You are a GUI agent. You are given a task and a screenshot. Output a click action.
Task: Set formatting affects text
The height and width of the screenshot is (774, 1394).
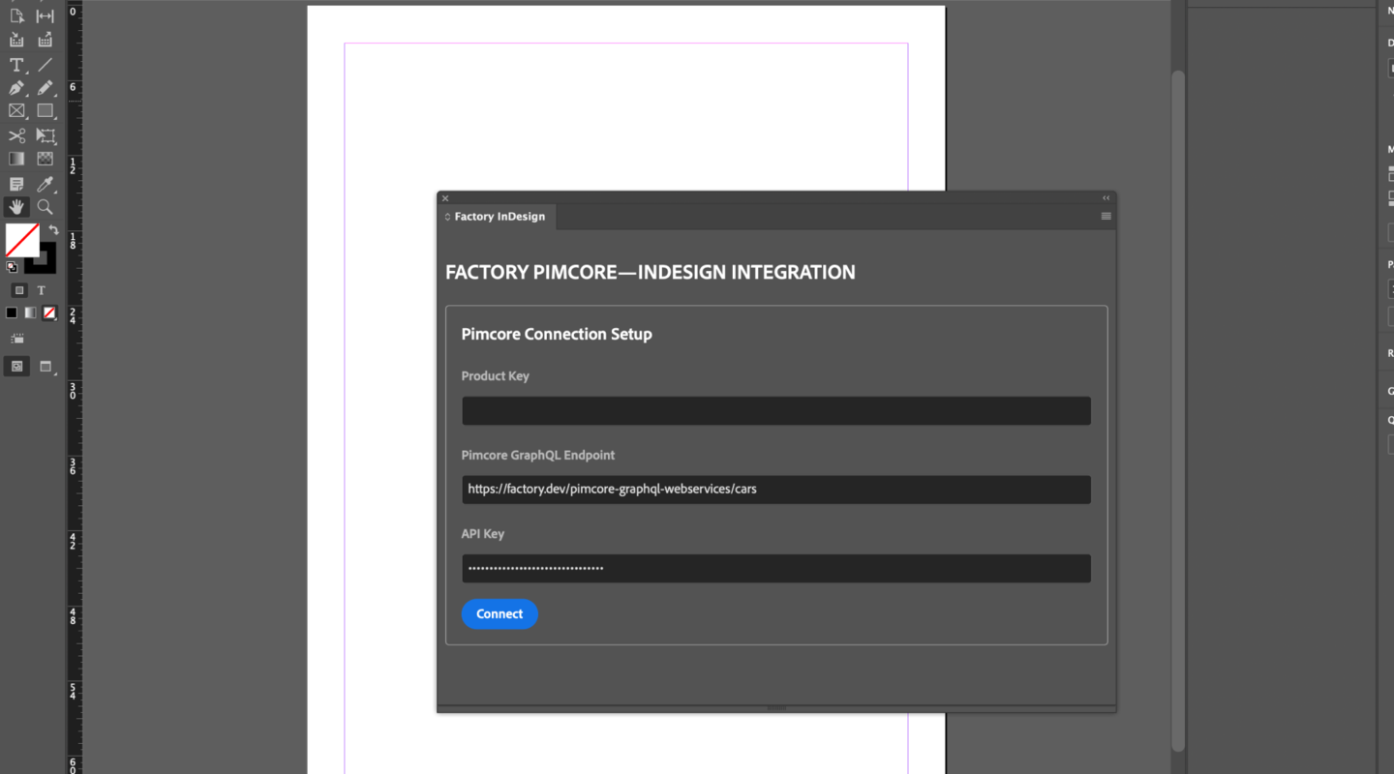42,290
